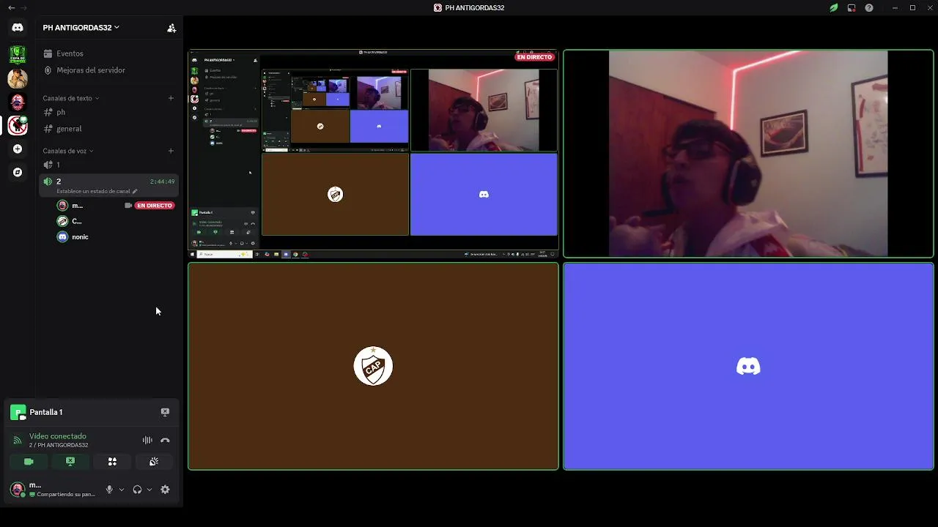
Task: Open the inbox icon in title bar
Action: (x=852, y=8)
